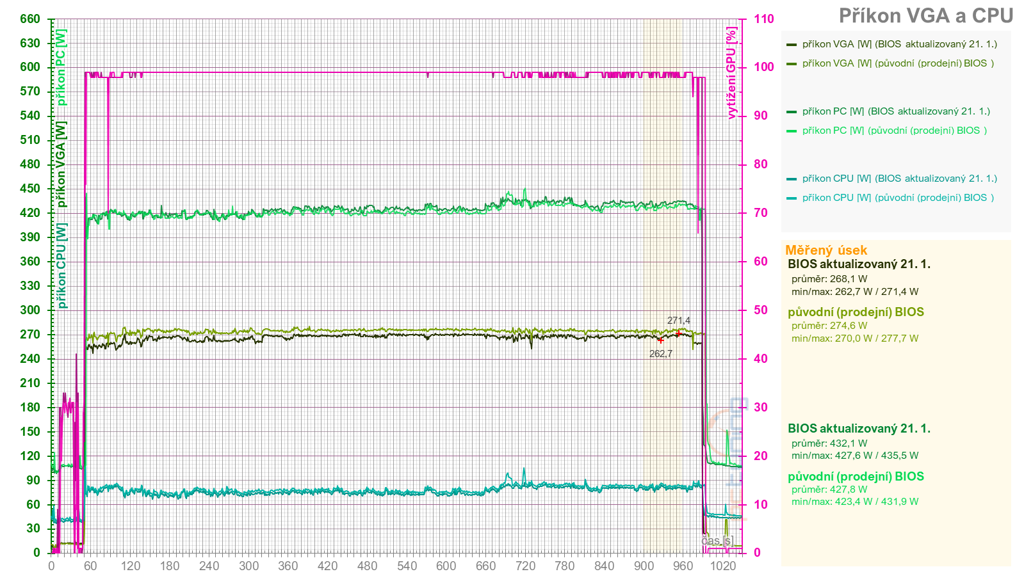Click the 'příkon PC [W]' axis label
Screen dimensions: 1024x574
point(61,67)
